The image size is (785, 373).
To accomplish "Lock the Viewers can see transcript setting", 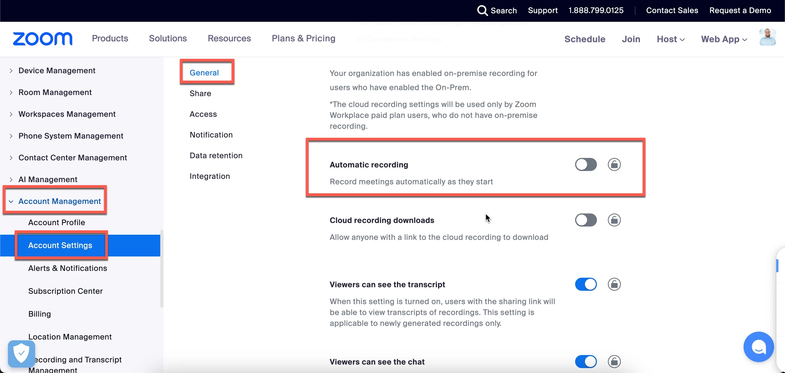I will click(x=614, y=285).
